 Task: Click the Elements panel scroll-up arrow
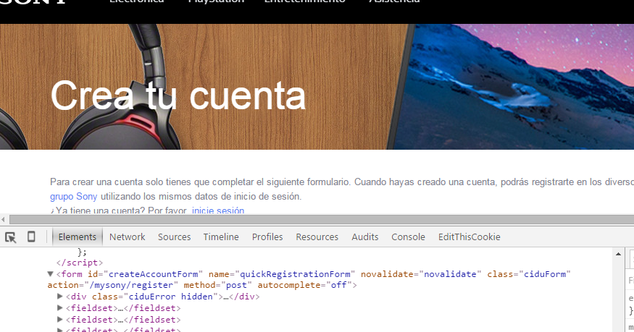click(618, 254)
